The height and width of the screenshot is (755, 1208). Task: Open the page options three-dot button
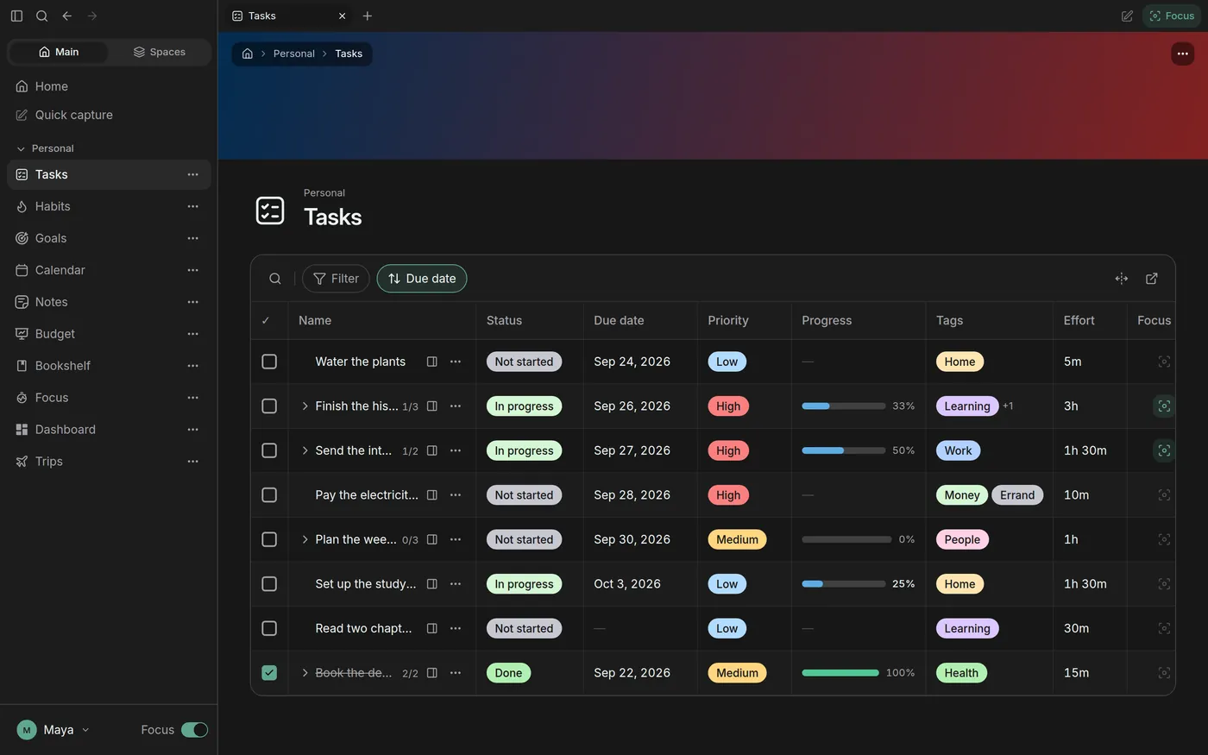tap(1182, 53)
